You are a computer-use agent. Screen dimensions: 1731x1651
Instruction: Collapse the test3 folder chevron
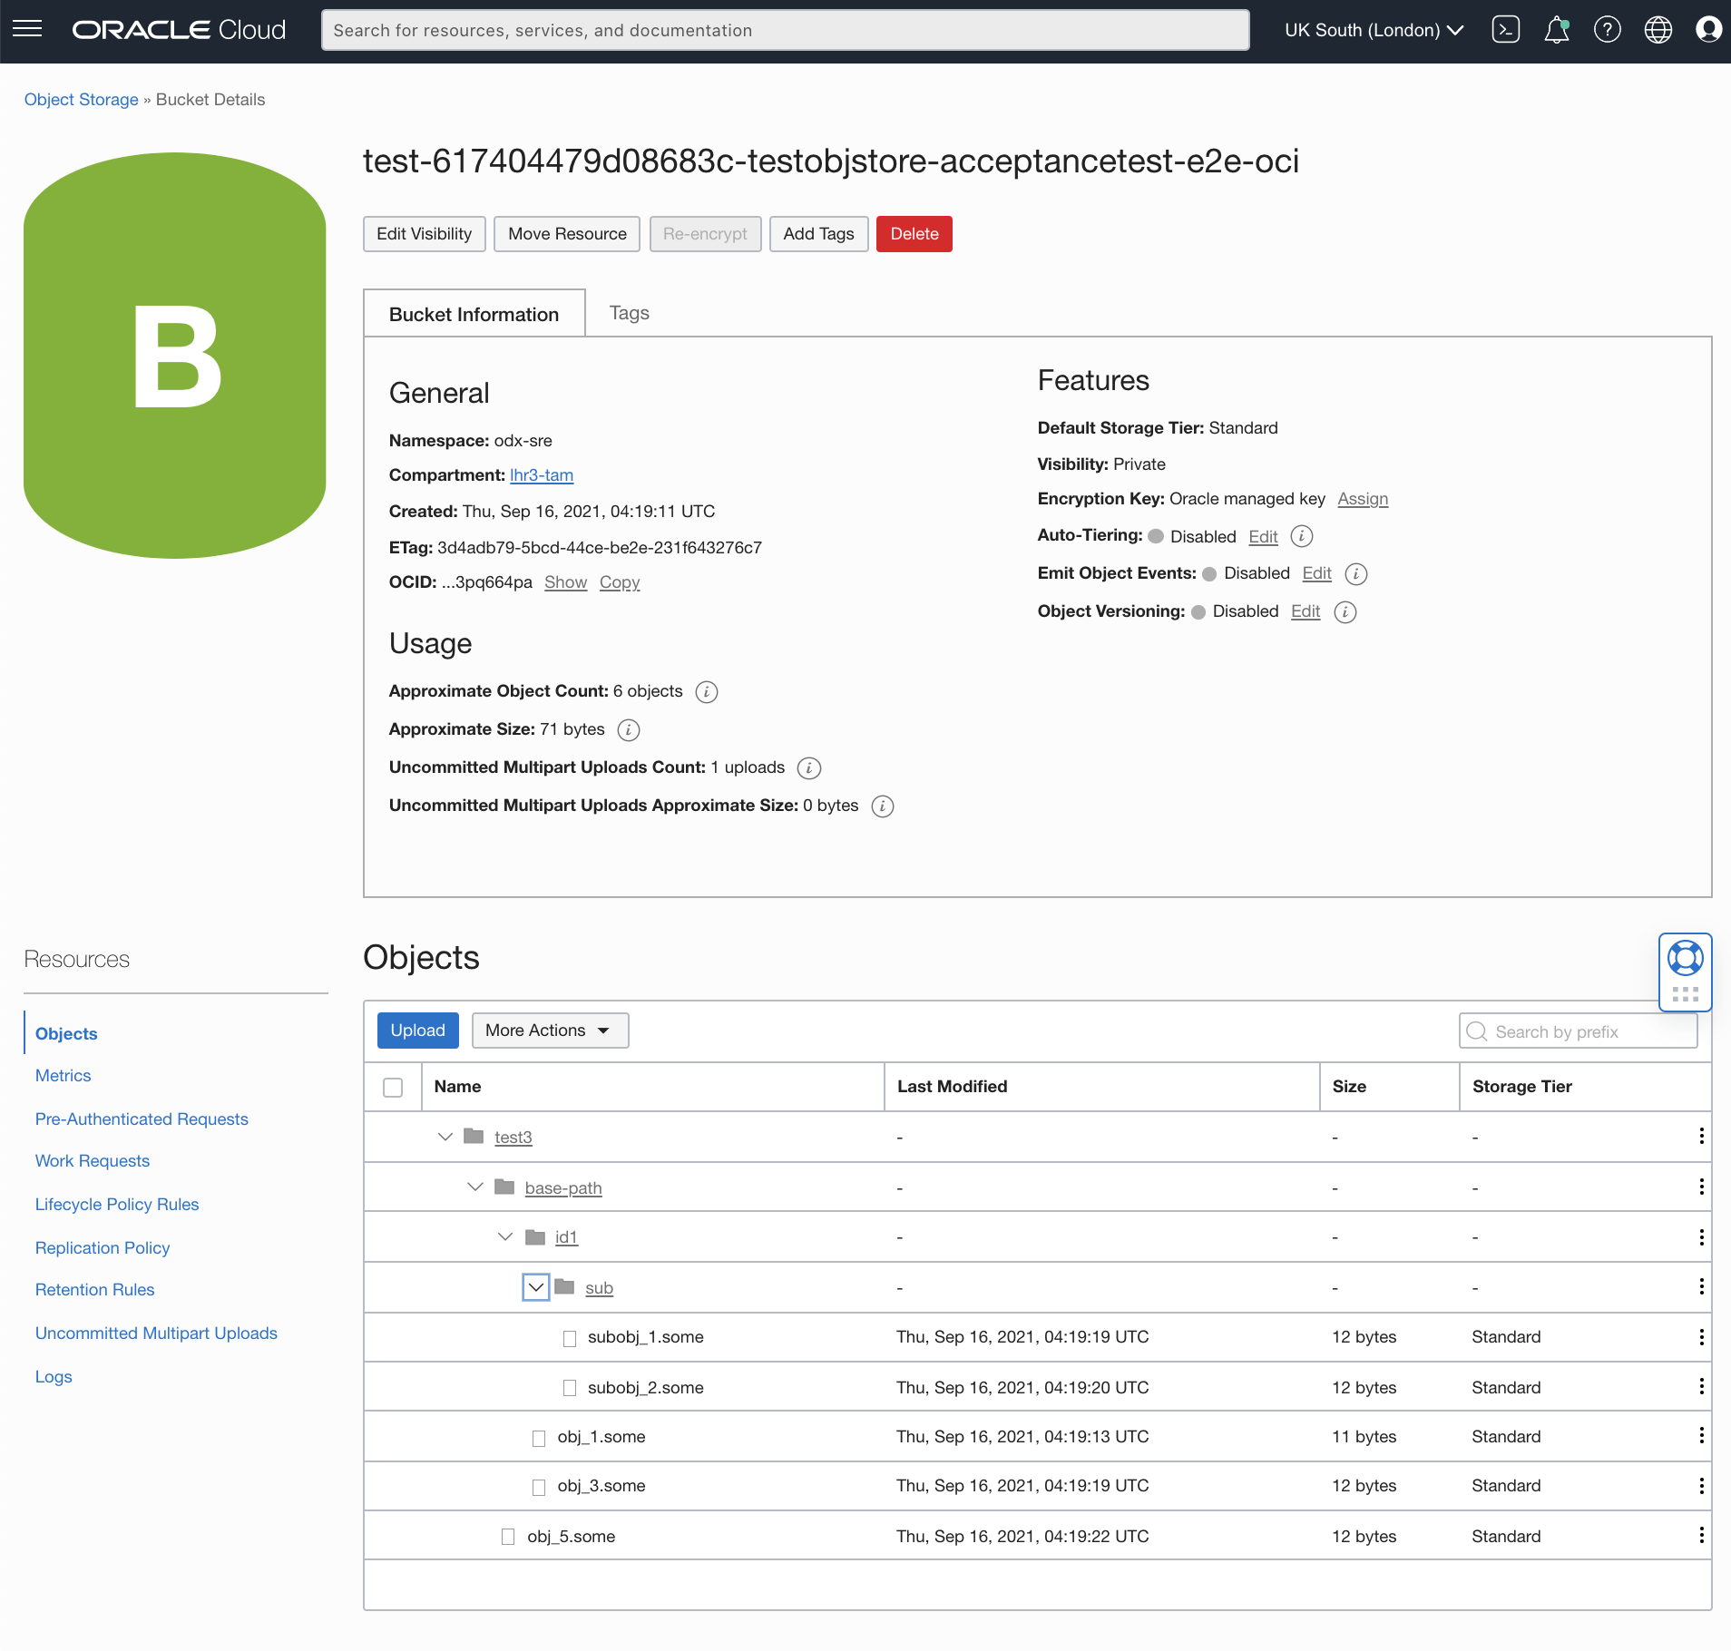point(445,1137)
